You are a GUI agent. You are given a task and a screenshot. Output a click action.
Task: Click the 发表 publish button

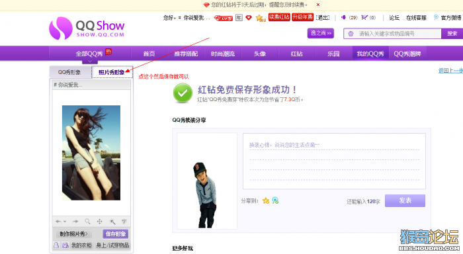click(405, 200)
